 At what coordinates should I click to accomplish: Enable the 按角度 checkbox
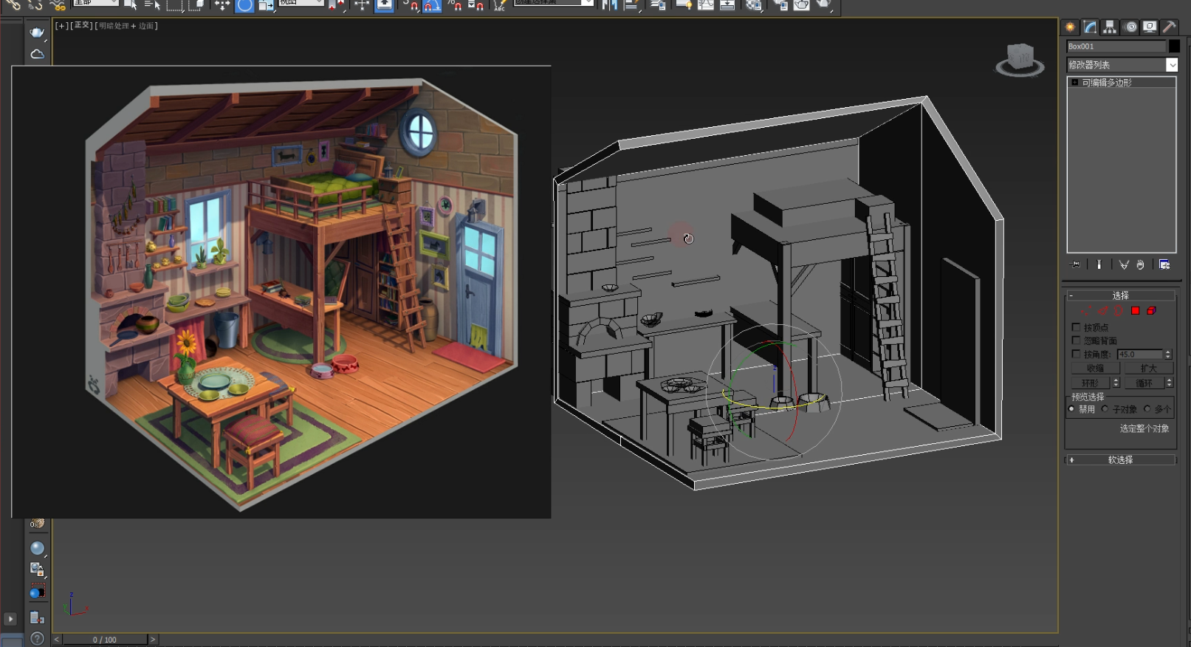[x=1076, y=355]
